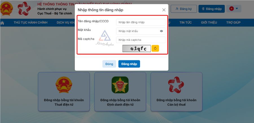254x123 pixels.
Task: Open language dropdown with Vietnam flag
Action: (234, 8)
